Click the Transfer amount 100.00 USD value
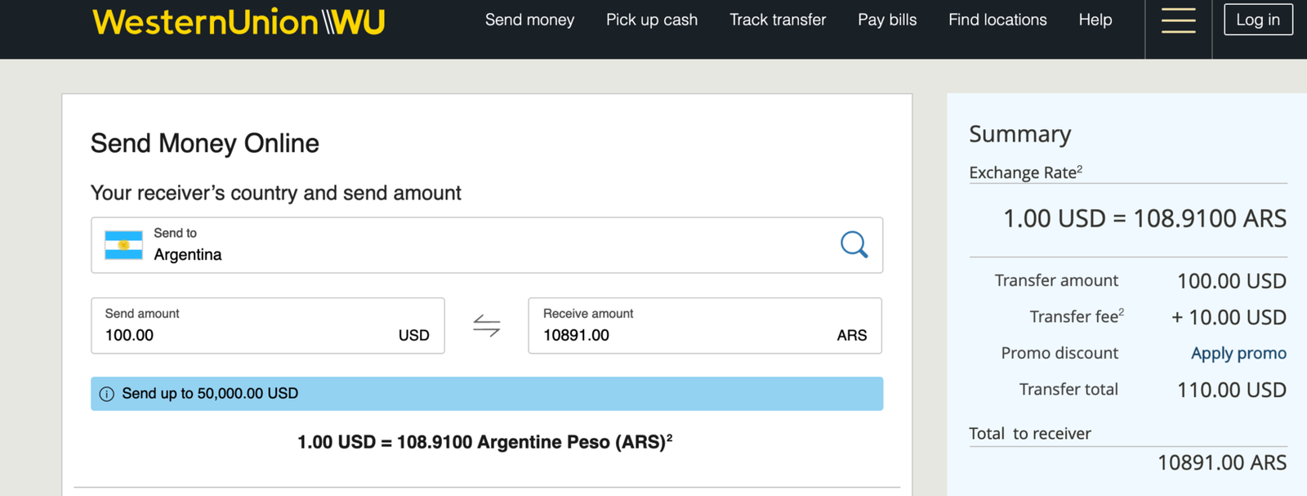The image size is (1307, 496). coord(1232,281)
